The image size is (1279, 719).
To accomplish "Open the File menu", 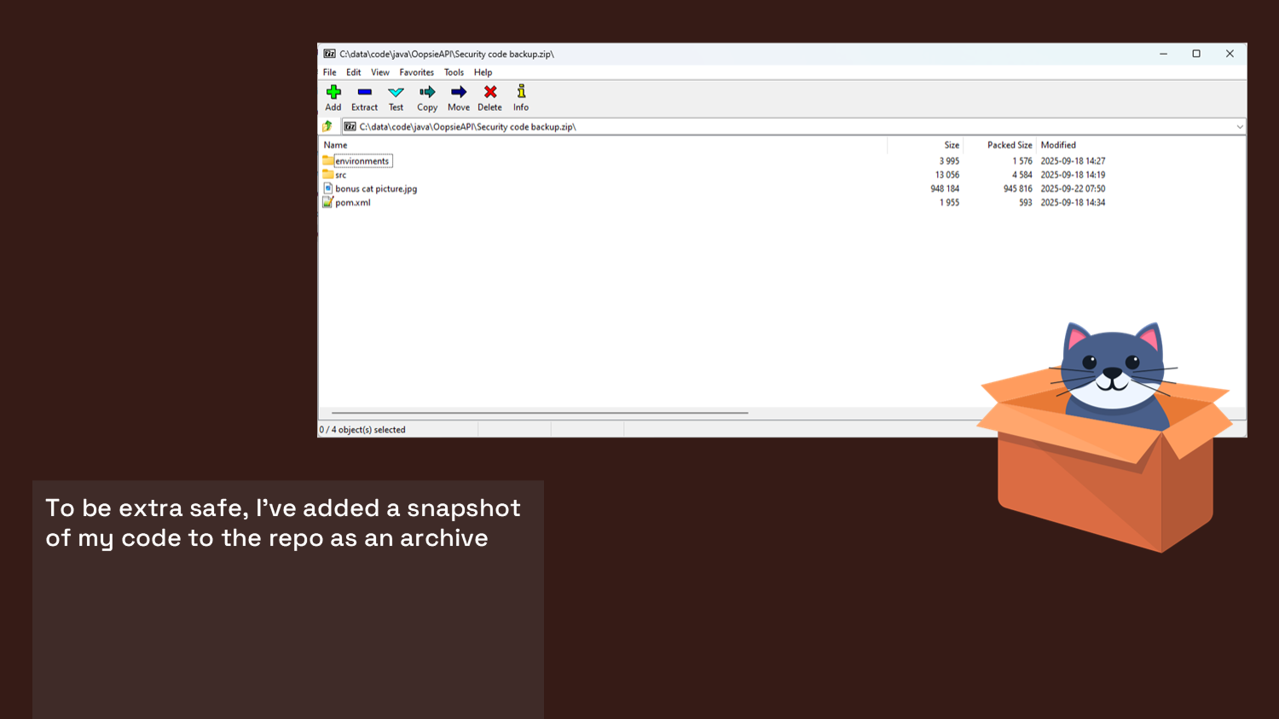I will pyautogui.click(x=329, y=72).
